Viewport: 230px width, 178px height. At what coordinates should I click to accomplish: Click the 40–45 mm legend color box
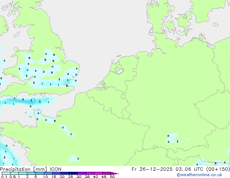pos(98,173)
